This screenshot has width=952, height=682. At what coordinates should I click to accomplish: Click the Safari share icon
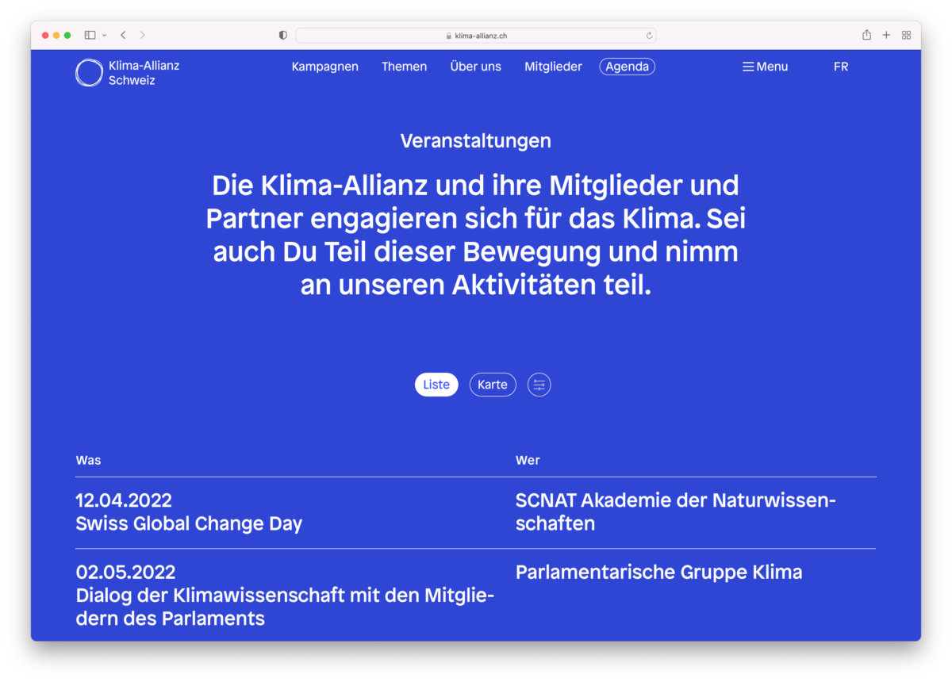(866, 35)
